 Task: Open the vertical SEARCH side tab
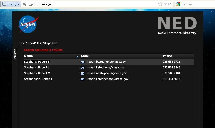pyautogui.click(x=15, y=55)
